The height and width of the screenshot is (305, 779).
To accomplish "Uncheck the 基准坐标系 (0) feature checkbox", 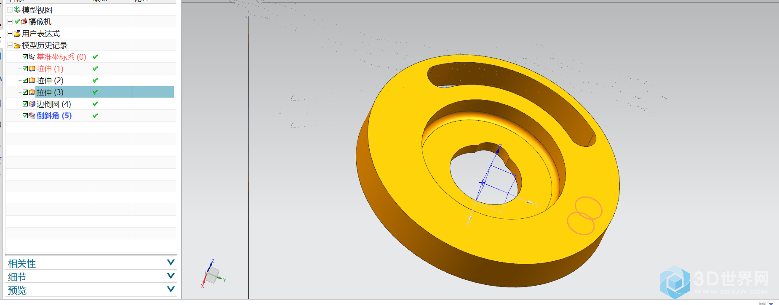I will pyautogui.click(x=25, y=57).
